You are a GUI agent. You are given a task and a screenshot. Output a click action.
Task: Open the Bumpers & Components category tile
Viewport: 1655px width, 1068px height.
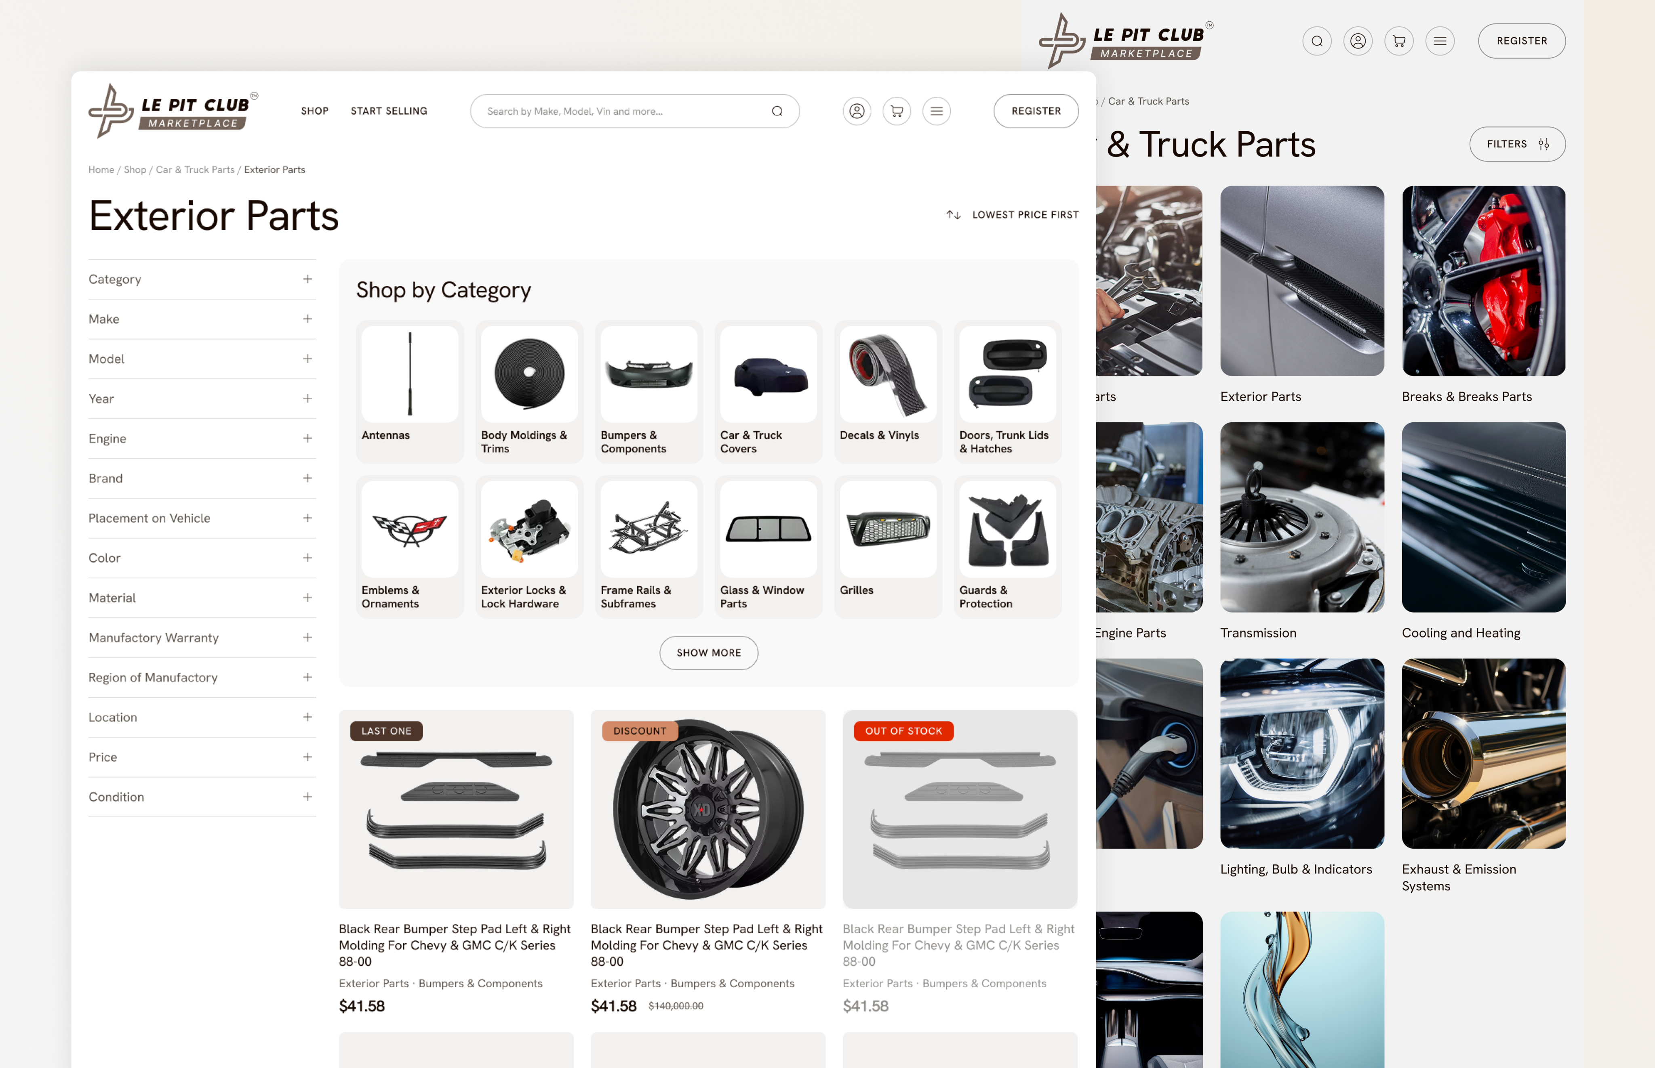(x=649, y=392)
